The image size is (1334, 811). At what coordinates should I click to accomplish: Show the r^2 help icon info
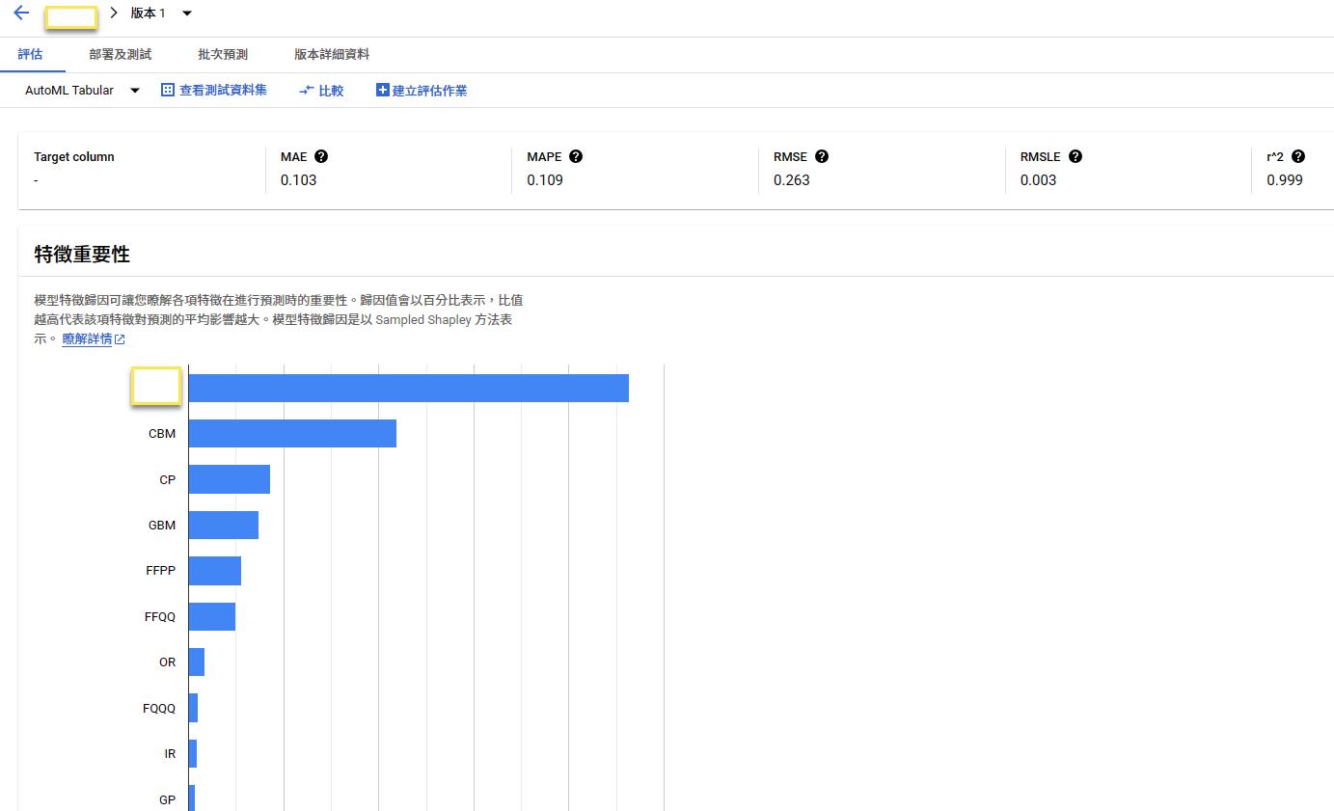click(1298, 156)
